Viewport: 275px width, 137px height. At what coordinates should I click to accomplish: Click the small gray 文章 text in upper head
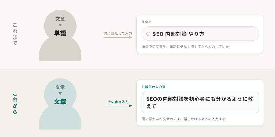(x=60, y=19)
